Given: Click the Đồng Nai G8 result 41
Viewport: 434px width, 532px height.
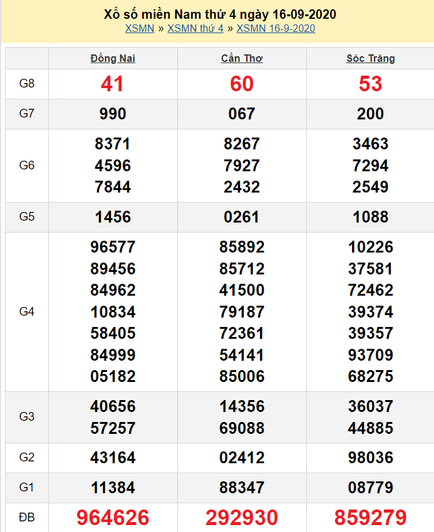Looking at the screenshot, I should point(113,84).
